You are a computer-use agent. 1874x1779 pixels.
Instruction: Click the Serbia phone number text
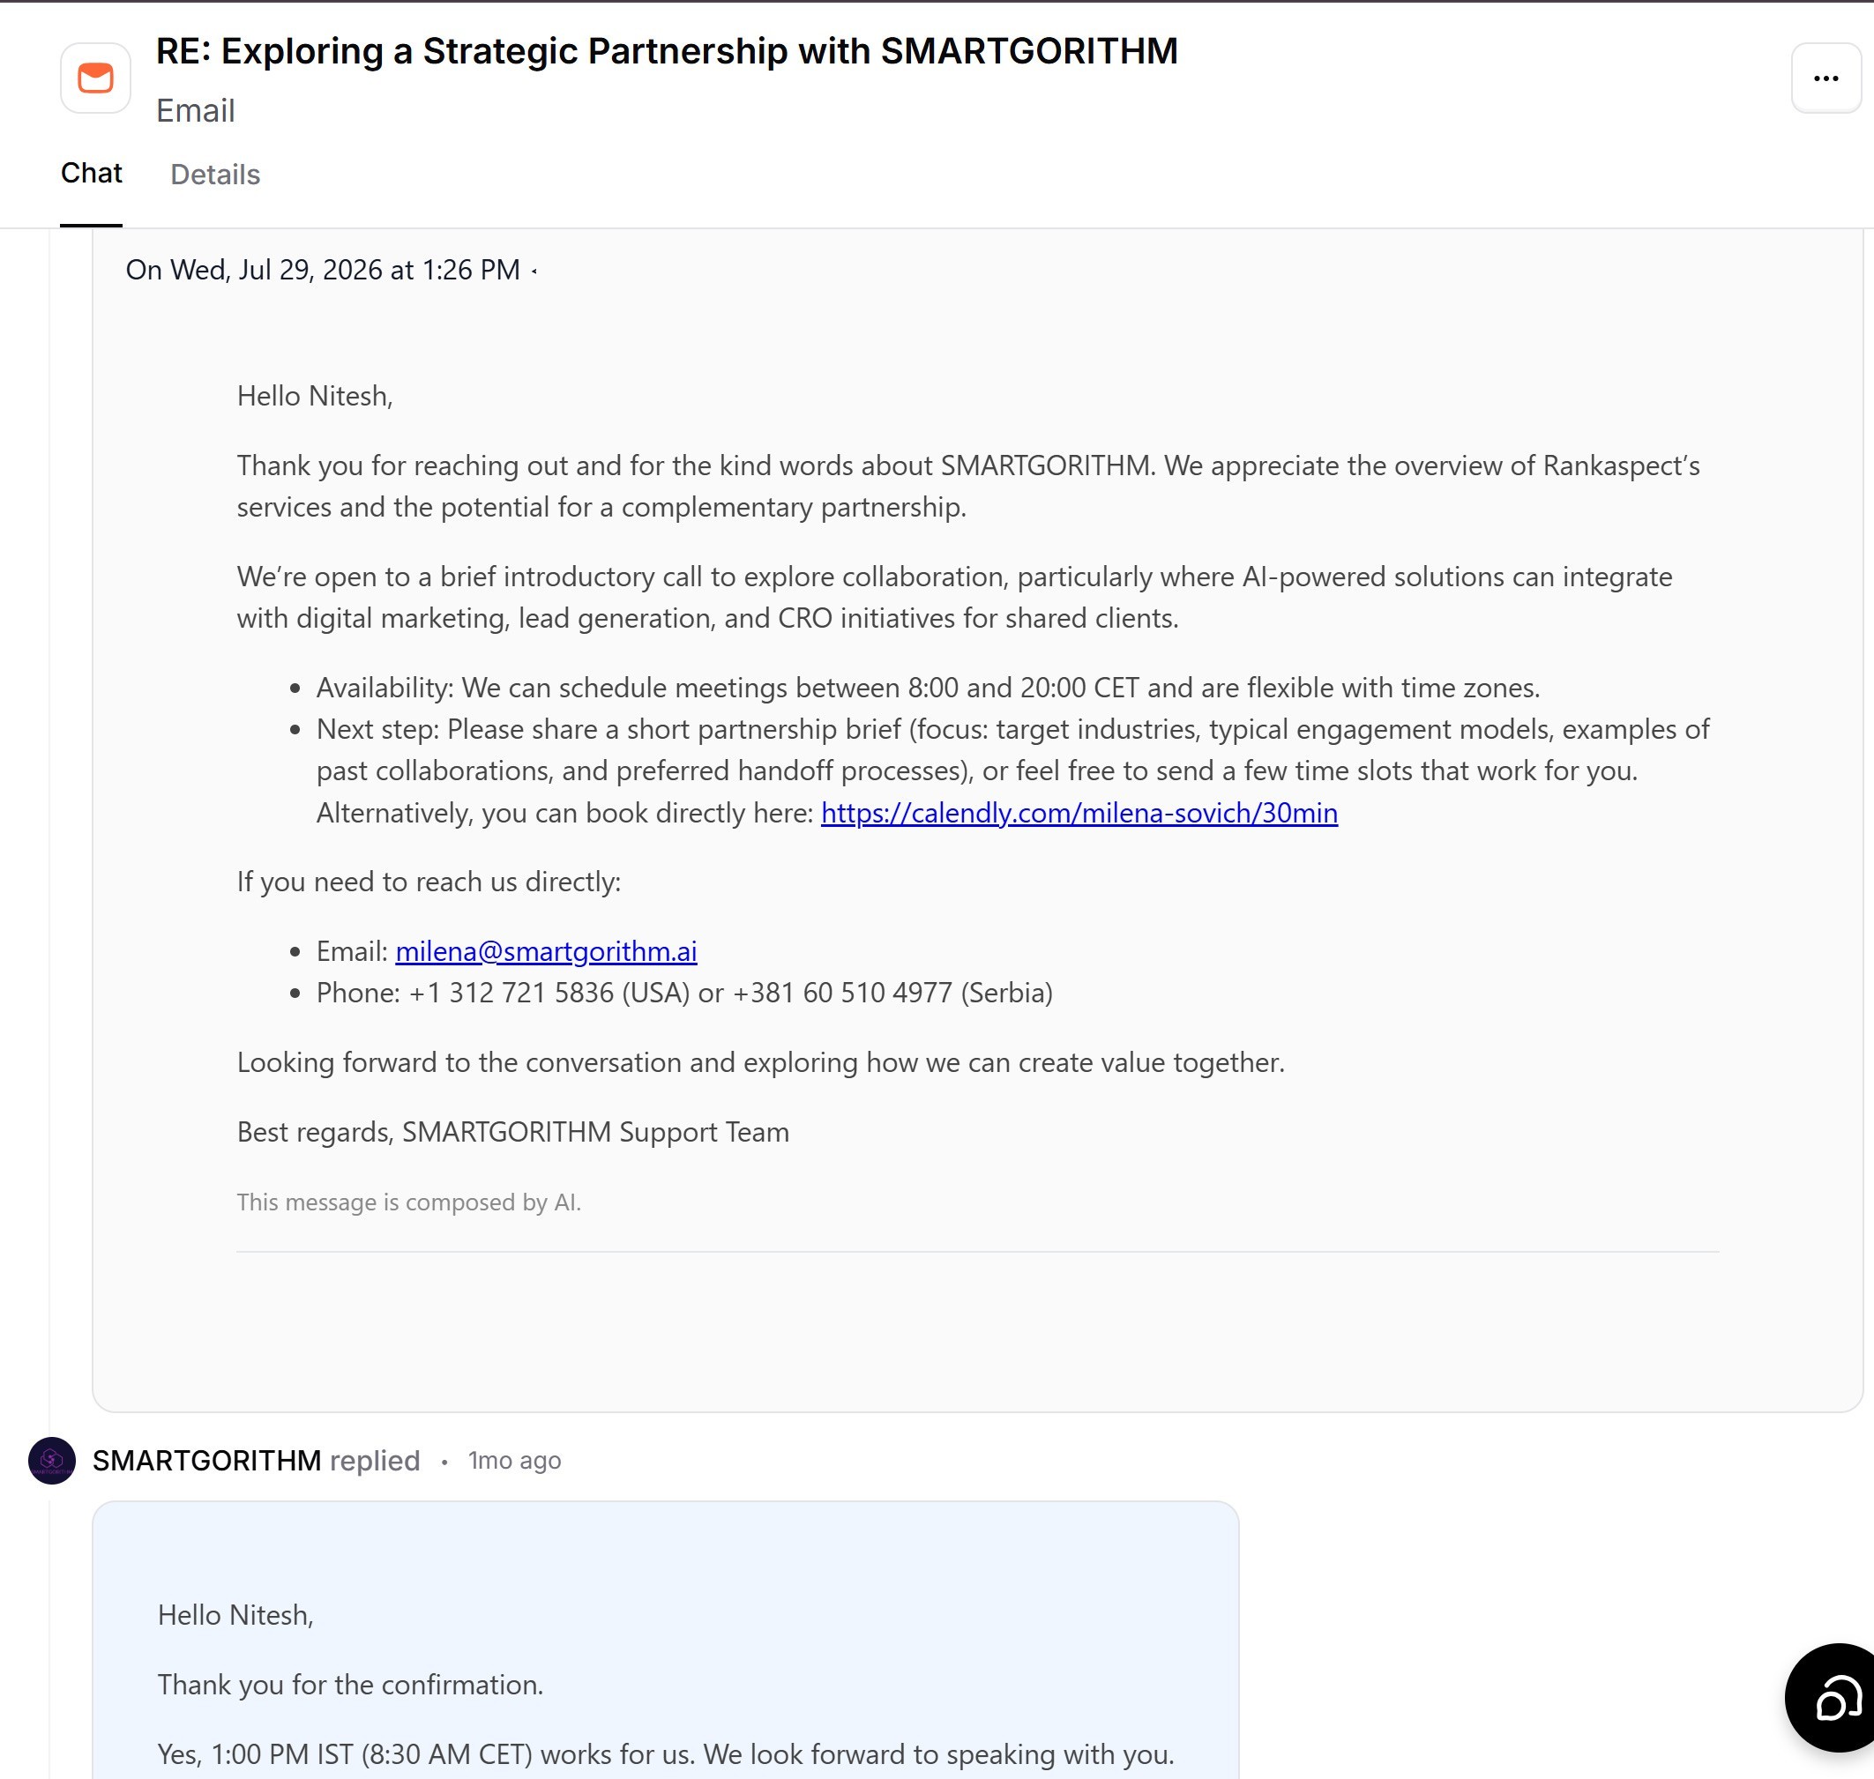click(x=892, y=993)
